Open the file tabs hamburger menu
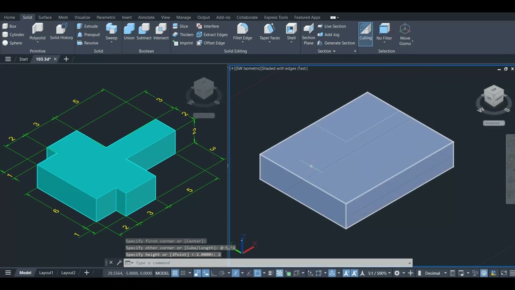This screenshot has height=290, width=515. pos(8,59)
